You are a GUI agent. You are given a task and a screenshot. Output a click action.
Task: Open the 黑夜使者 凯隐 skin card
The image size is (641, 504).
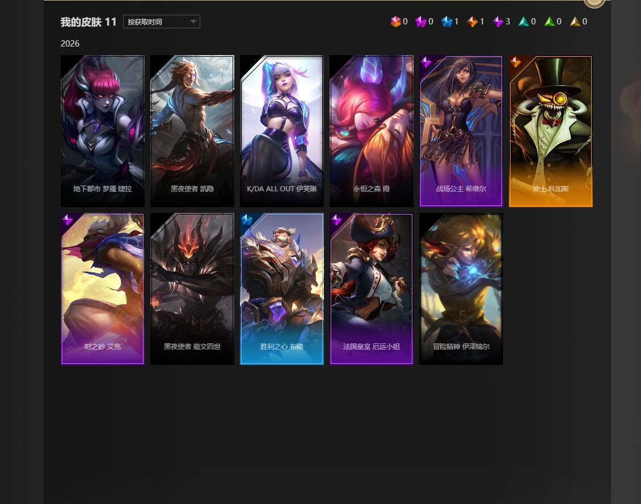(x=192, y=131)
